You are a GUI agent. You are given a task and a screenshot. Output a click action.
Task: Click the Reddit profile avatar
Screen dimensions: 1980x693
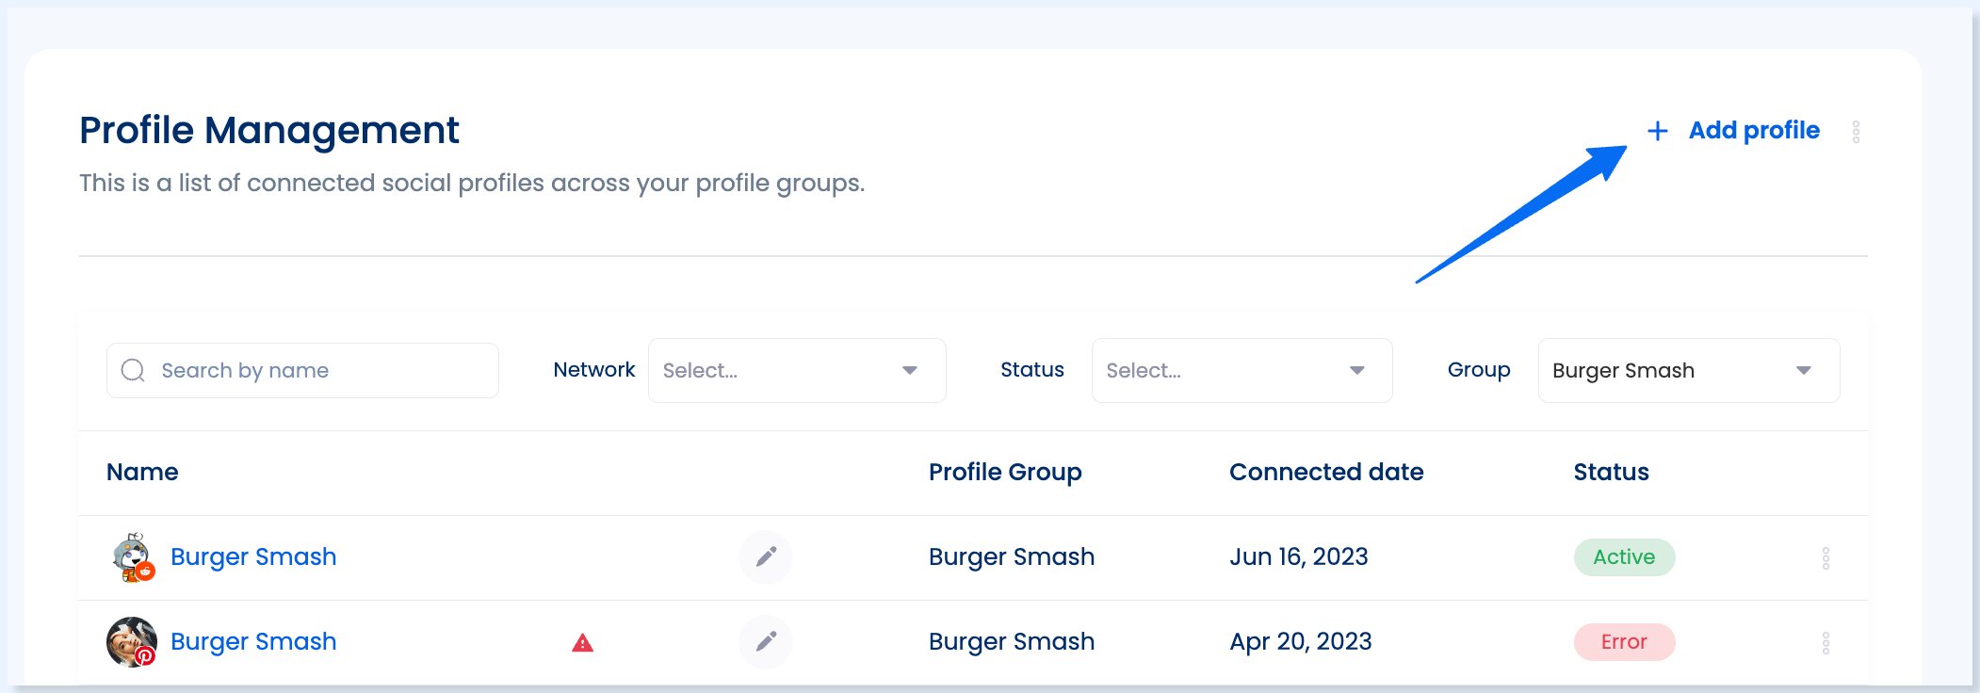click(x=133, y=556)
